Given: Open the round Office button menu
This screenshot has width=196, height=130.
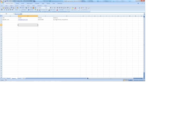Looking at the screenshot, I should coord(2,2).
